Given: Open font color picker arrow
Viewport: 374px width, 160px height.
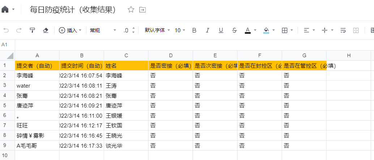Looking at the screenshot, I should point(255,30).
